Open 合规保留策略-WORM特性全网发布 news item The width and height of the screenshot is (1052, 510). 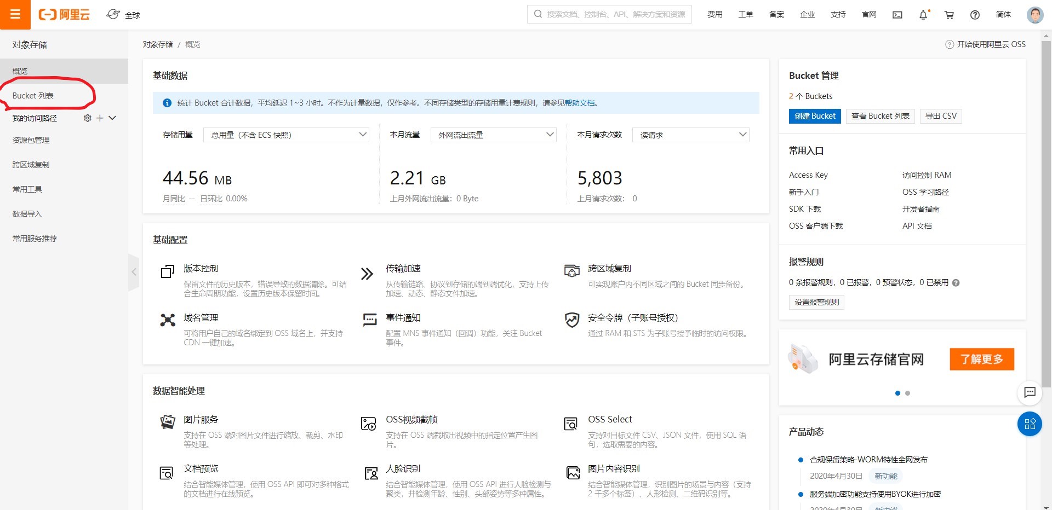(868, 460)
